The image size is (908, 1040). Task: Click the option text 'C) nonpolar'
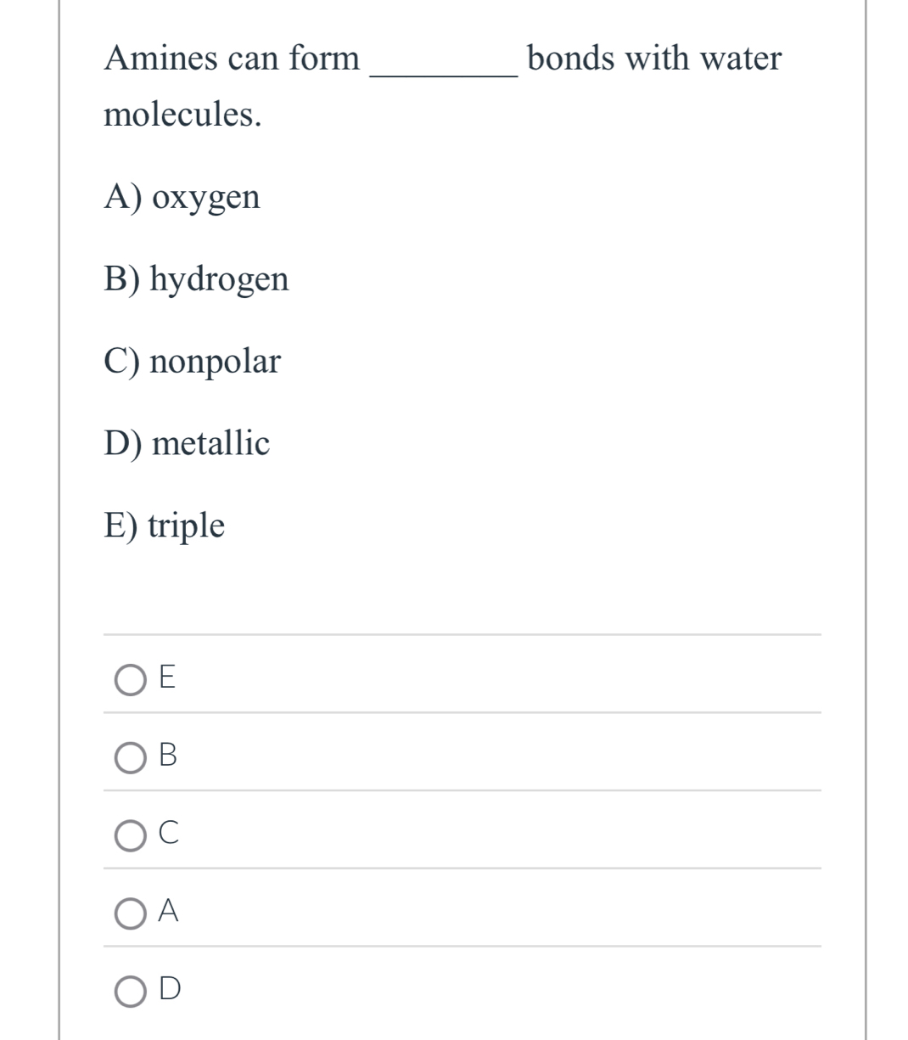191,361
